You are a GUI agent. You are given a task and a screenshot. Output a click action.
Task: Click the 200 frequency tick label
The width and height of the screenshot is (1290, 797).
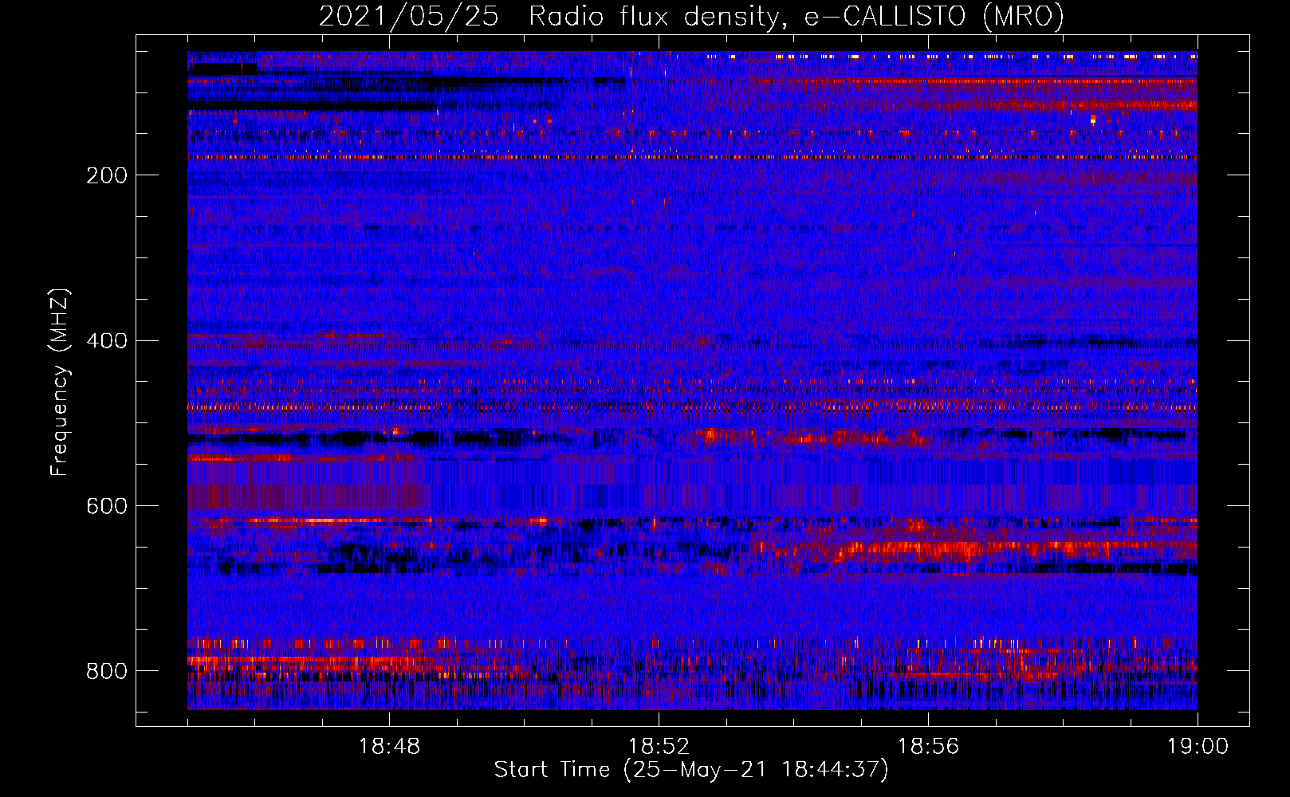tap(107, 175)
